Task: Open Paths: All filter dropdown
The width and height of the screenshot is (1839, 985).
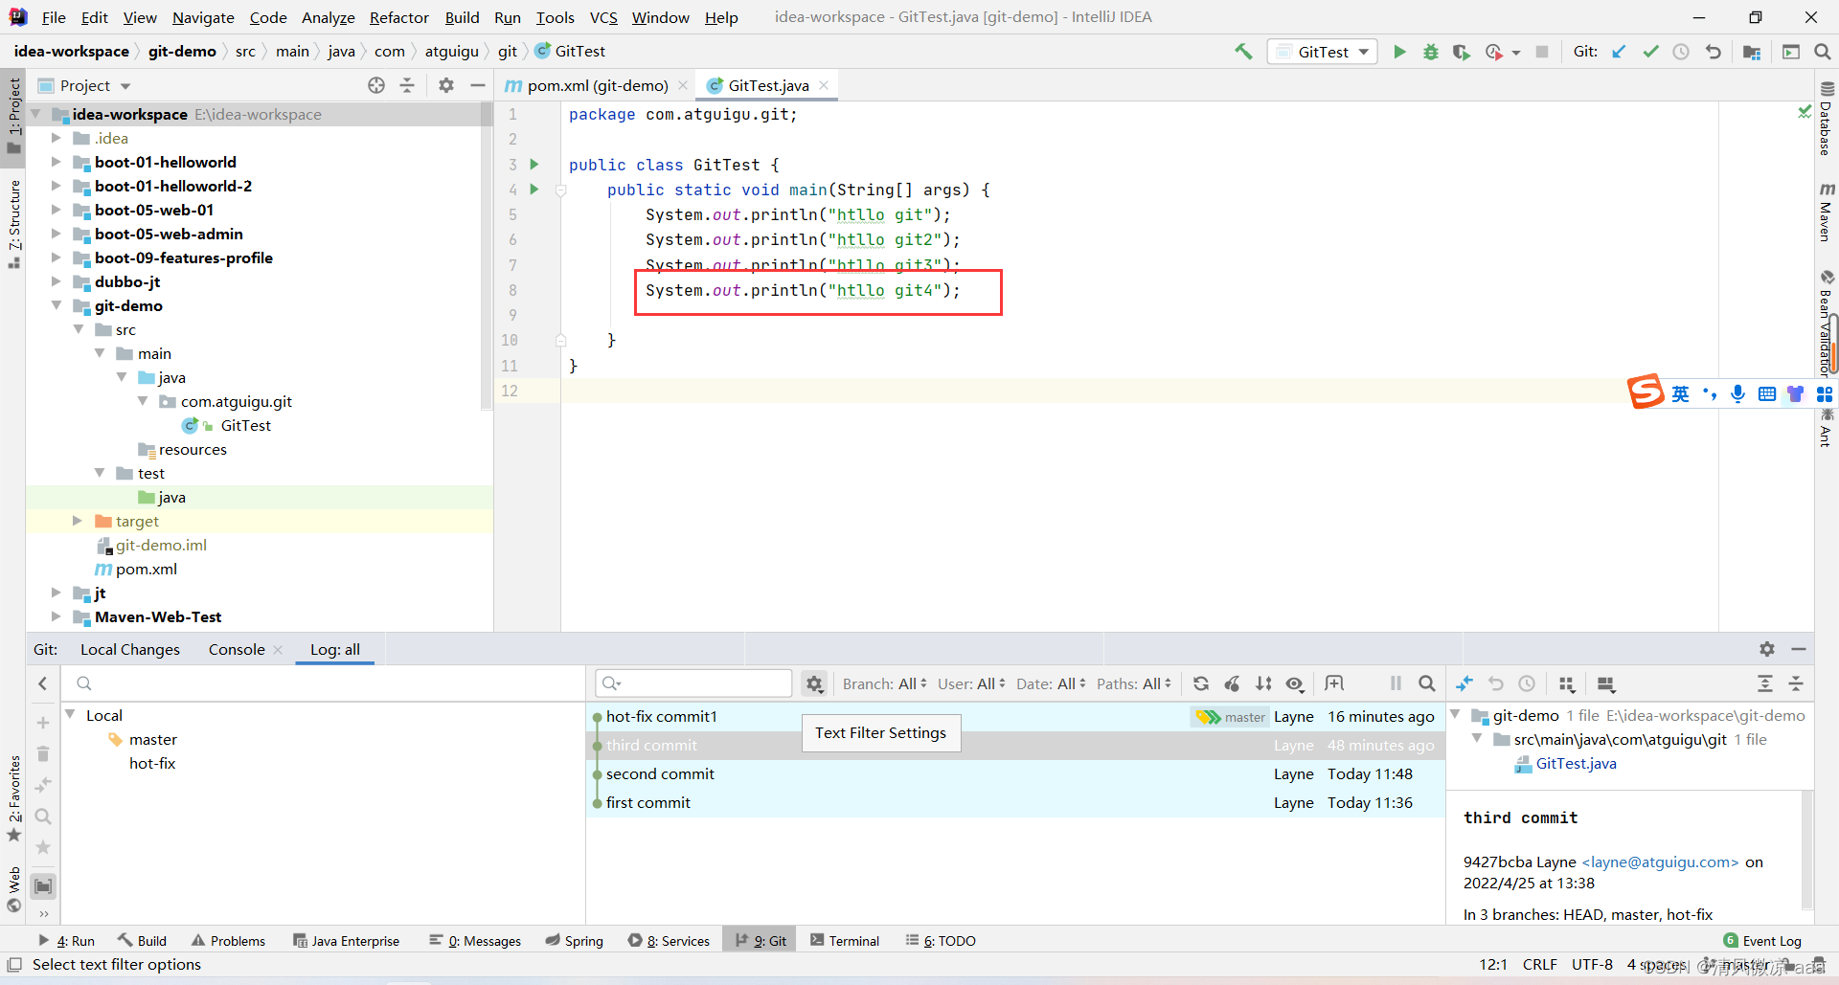Action: pyautogui.click(x=1134, y=683)
